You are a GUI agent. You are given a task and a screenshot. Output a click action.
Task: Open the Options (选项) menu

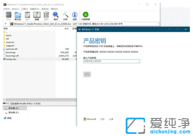click(x=45, y=9)
